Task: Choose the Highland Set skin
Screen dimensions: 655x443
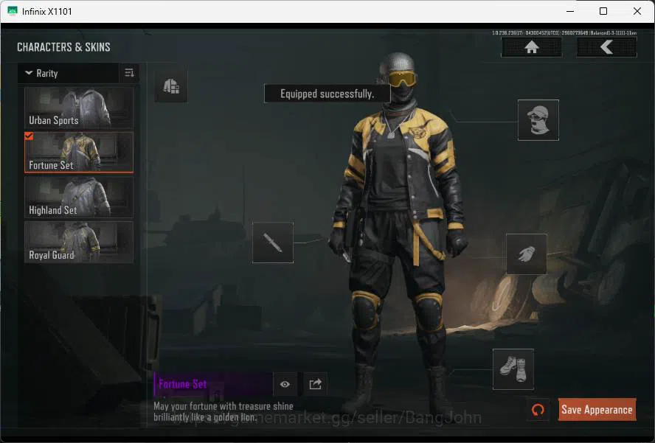Action: (79, 197)
